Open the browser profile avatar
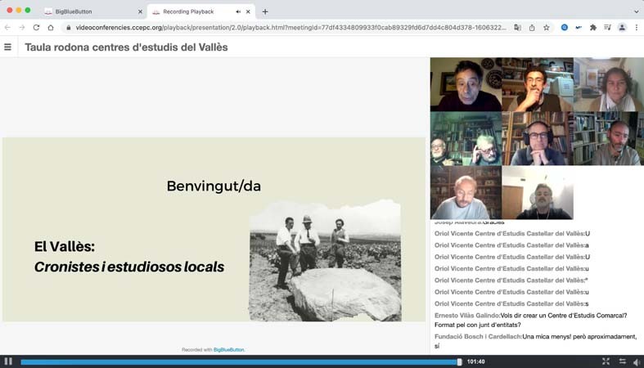 [622, 28]
